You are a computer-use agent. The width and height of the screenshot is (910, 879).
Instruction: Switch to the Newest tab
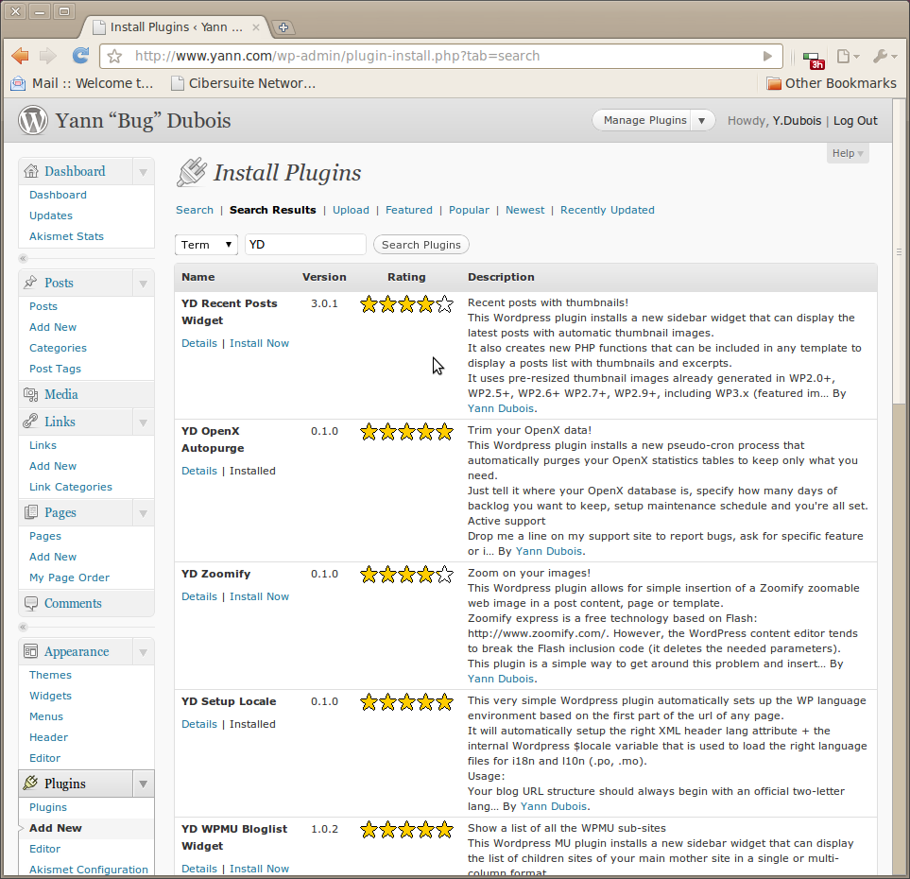click(x=524, y=210)
